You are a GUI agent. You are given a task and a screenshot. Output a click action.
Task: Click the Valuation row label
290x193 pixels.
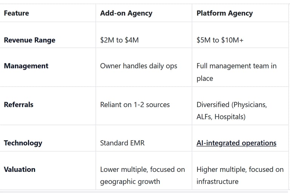pos(20,169)
